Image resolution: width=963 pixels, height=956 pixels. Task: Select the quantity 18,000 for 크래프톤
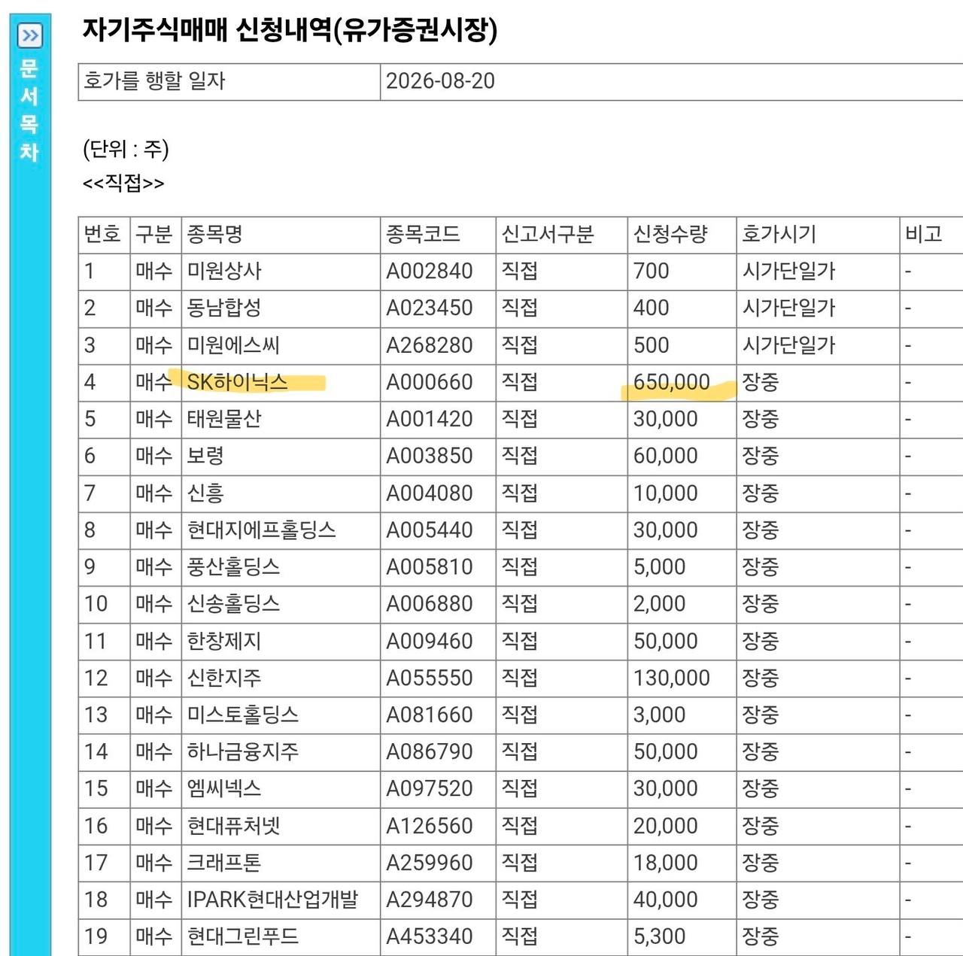(666, 863)
